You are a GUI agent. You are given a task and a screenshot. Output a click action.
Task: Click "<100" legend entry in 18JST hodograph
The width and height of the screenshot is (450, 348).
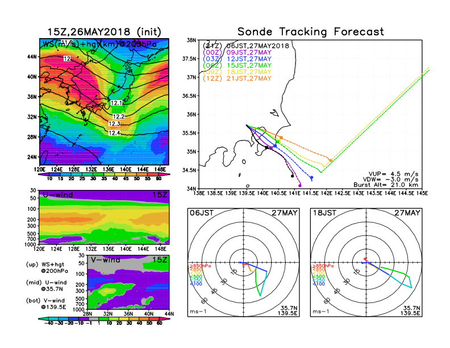coord(319,284)
